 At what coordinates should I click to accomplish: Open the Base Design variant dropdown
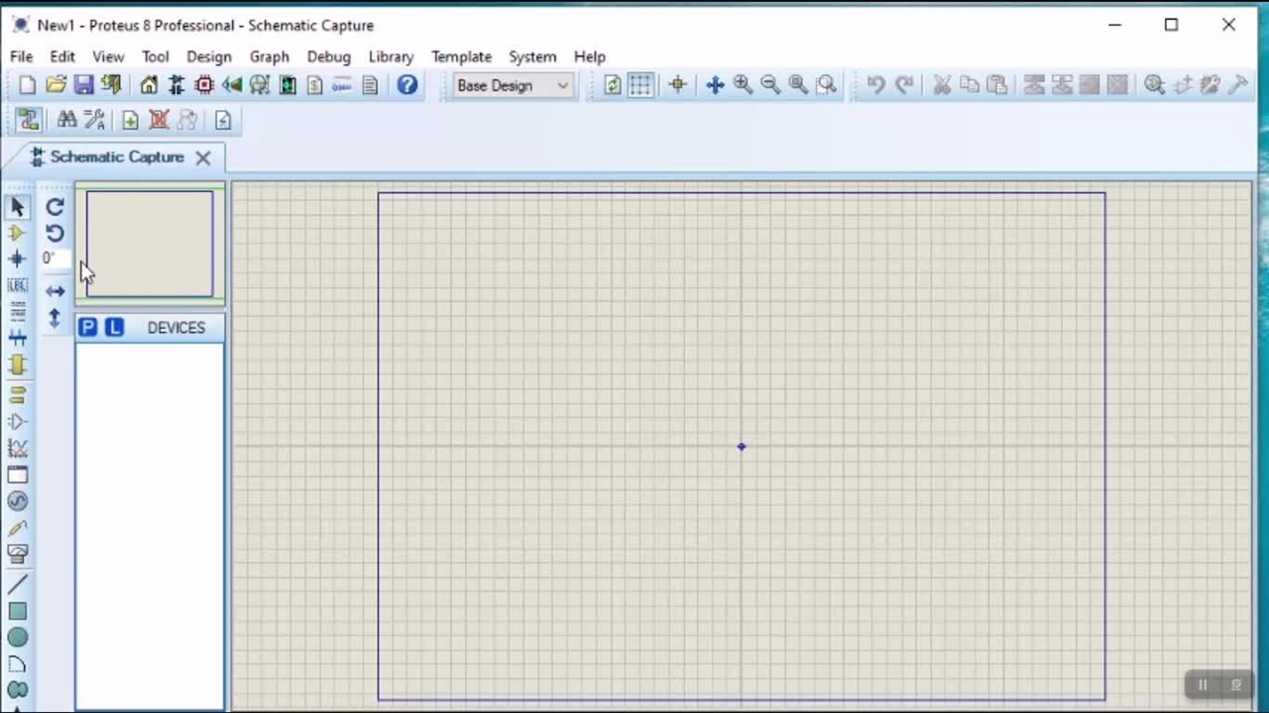coord(513,85)
